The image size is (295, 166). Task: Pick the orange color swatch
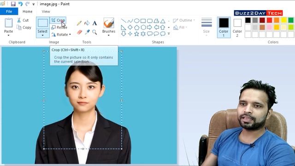(277, 20)
